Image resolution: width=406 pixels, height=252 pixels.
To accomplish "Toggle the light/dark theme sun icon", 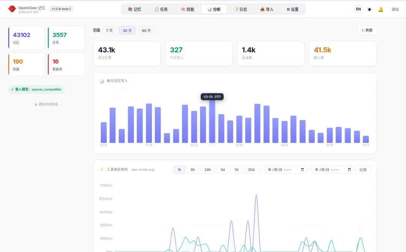I will [x=370, y=9].
